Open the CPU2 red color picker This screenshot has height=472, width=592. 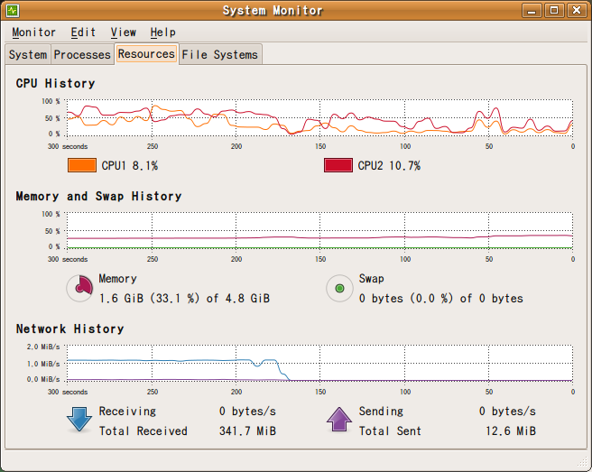[x=338, y=165]
